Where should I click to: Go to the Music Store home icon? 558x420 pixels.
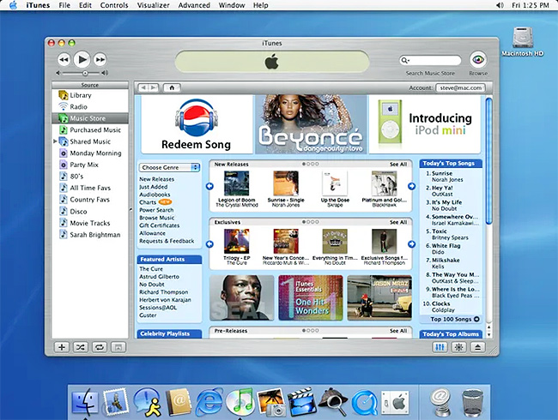click(x=172, y=87)
